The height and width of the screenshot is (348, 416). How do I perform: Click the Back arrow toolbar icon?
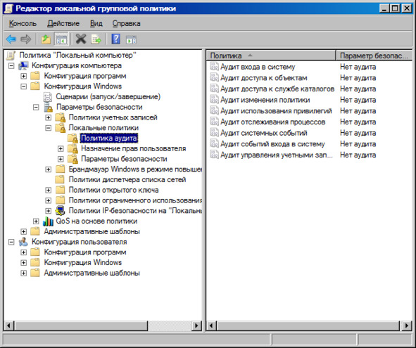11,39
